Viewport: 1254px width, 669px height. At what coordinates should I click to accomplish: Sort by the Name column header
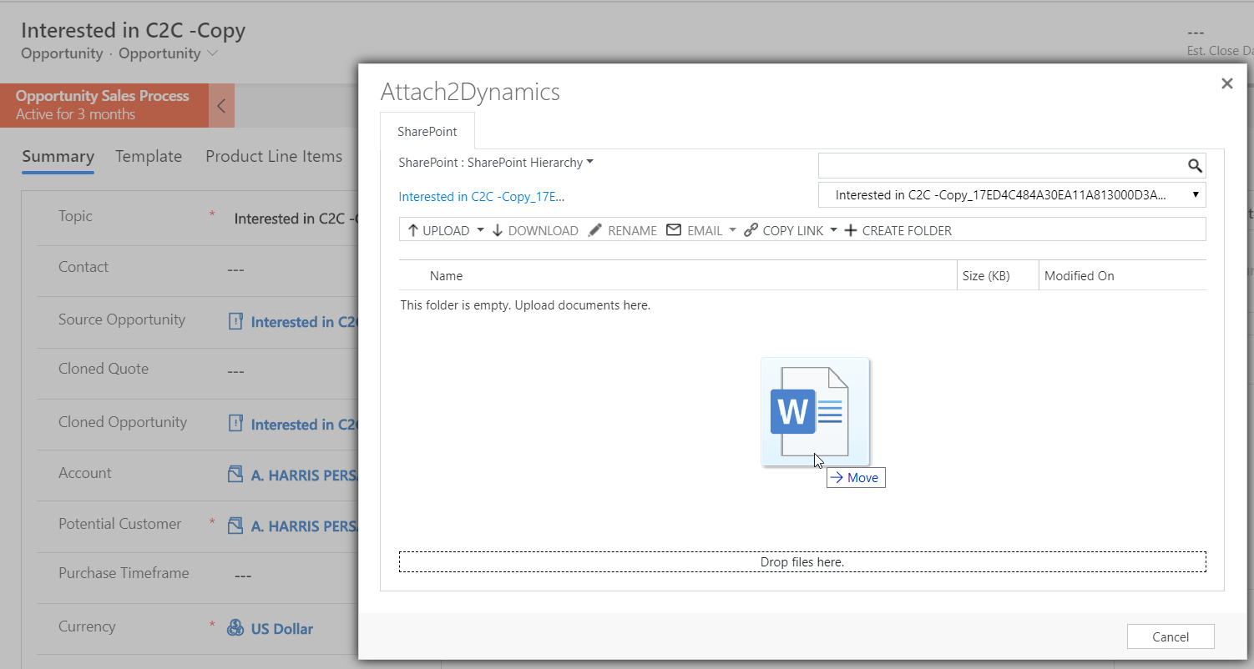446,276
